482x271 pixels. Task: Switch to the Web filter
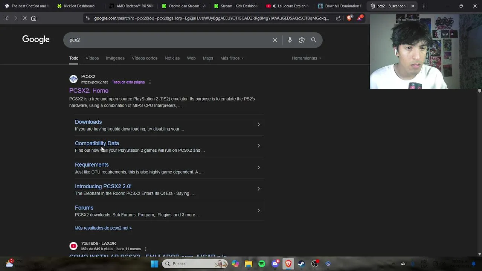tap(191, 58)
